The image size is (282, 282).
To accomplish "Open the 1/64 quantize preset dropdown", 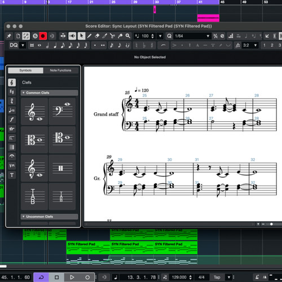I will pyautogui.click(x=208, y=36).
